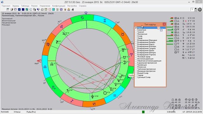Check the Соляр checkbox

pos(136,36)
